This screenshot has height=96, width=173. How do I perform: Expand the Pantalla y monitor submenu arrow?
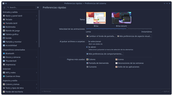36,42
